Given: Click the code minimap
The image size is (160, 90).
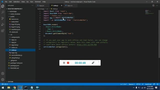Looking at the screenshot, I should pos(149,12).
